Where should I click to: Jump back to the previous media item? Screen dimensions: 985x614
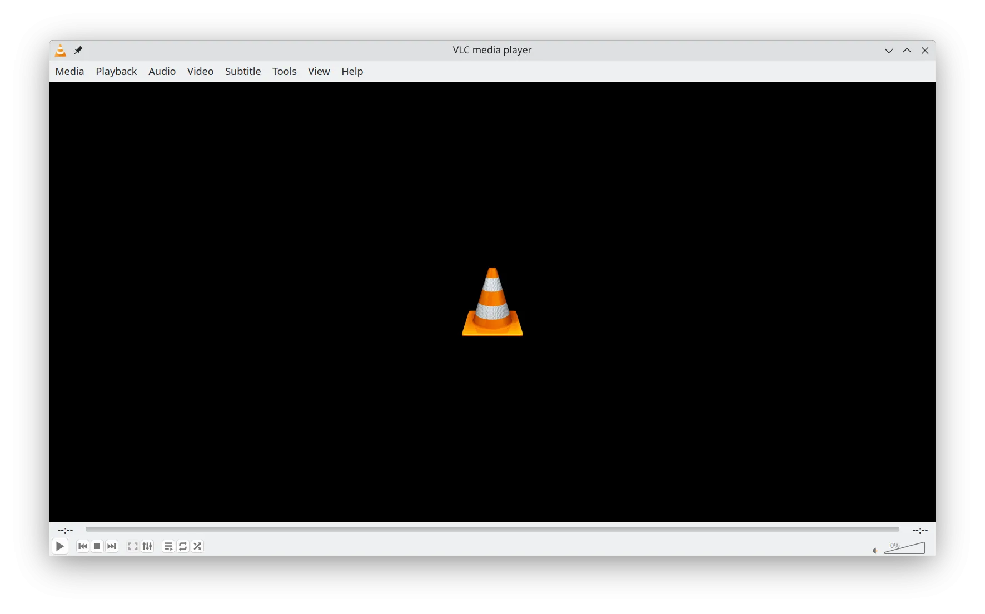(82, 546)
